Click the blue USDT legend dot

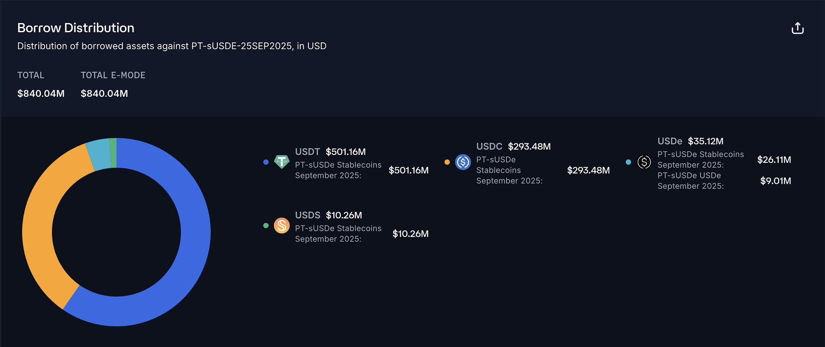[266, 162]
